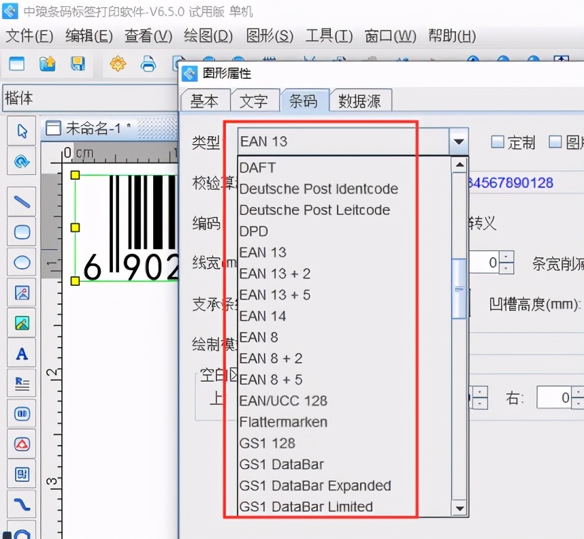Choose EAN 8 + 5 option
The height and width of the screenshot is (539, 584).
coord(344,380)
